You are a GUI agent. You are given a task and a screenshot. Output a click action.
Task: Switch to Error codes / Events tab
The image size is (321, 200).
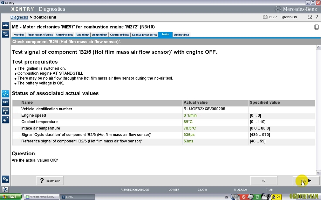click(x=40, y=35)
